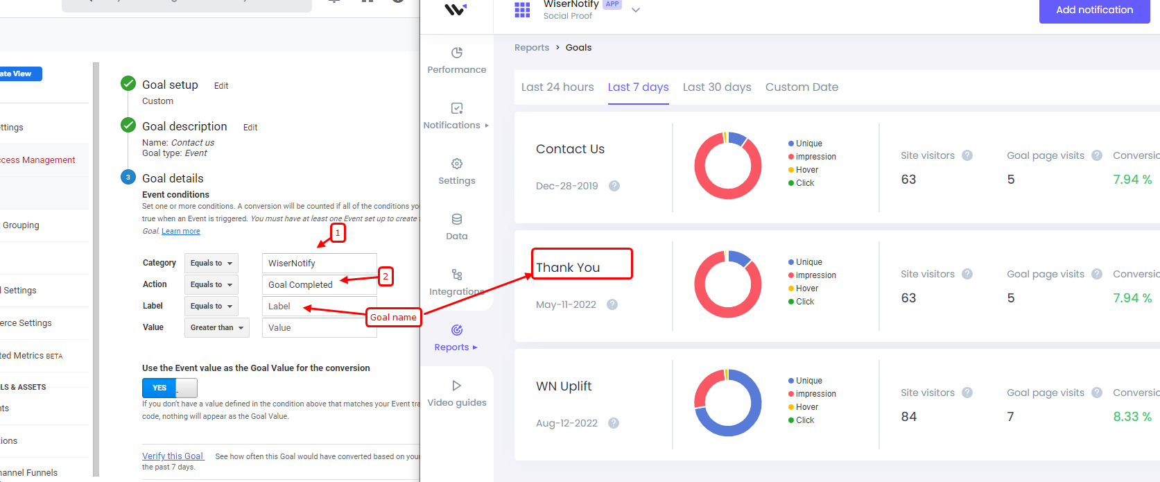Click the Label input field

tap(320, 307)
